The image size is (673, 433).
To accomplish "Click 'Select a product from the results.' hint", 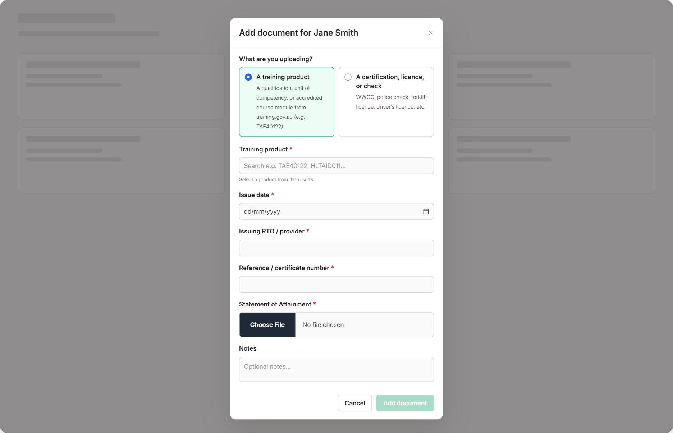I will [276, 179].
